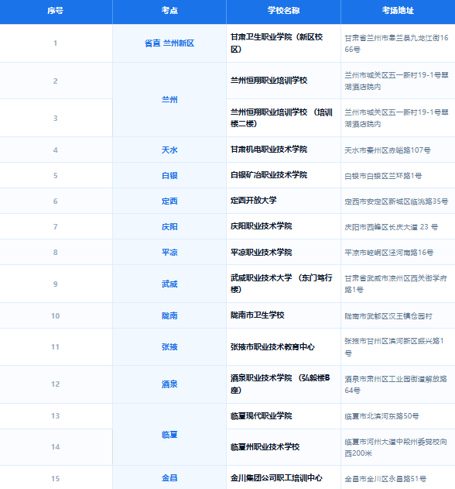Screen dimensions: 455x489
Task: Select 兰州恒翔职业培训学校（培训楼二楼）
Action: 282,118
